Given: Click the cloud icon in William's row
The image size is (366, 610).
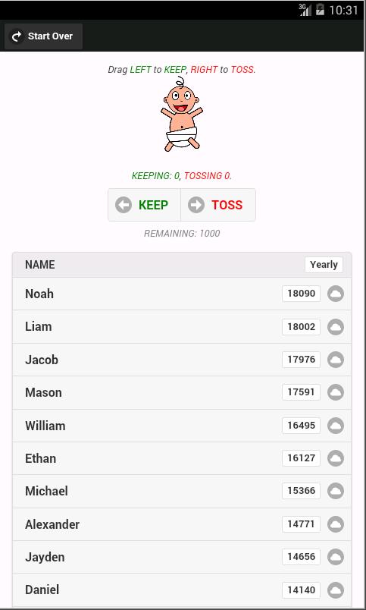Looking at the screenshot, I should click(336, 426).
